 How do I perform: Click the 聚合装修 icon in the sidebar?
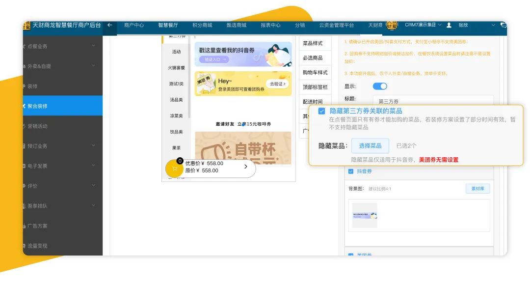pyautogui.click(x=24, y=106)
